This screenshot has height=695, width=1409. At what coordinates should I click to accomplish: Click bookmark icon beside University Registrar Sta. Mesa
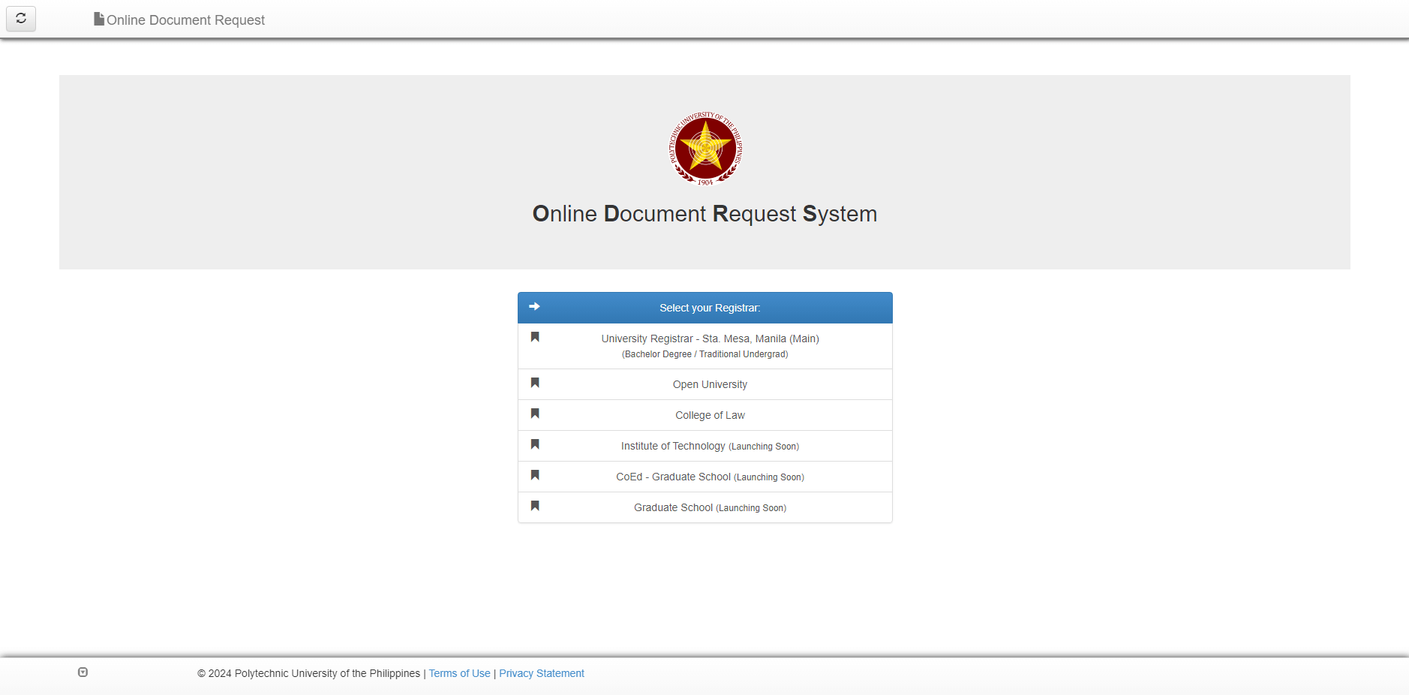tap(535, 337)
